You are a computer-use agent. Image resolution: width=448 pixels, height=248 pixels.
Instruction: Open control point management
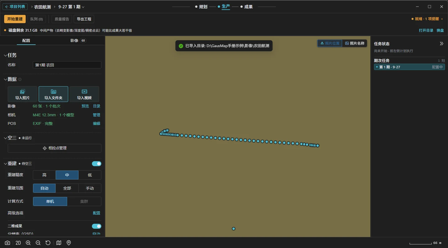pyautogui.click(x=54, y=148)
